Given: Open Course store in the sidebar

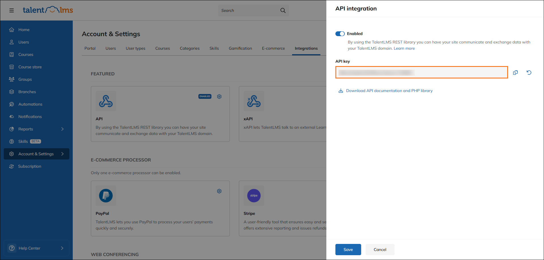Looking at the screenshot, I should pyautogui.click(x=30, y=67).
